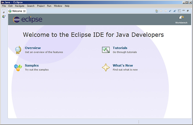Image resolution: width=193 pixels, height=125 pixels.
Task: Click the Navigate back arrow
Action: pyautogui.click(x=161, y=11)
